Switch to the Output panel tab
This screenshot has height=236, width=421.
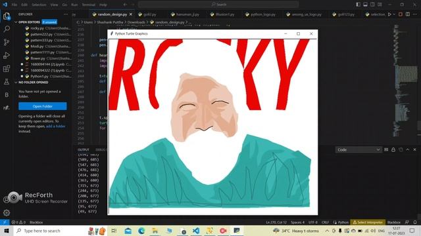point(84,149)
